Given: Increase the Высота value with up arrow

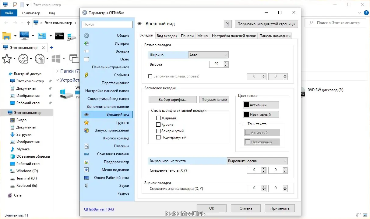Looking at the screenshot, I should [x=226, y=63].
